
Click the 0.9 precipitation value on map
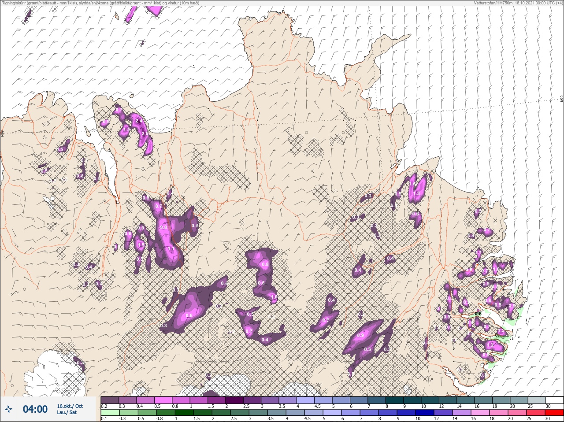(360, 335)
